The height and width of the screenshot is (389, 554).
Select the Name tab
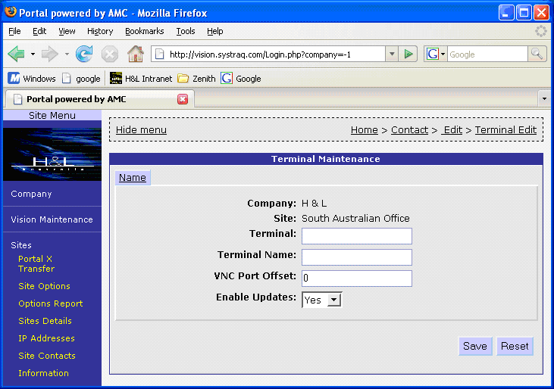point(133,177)
